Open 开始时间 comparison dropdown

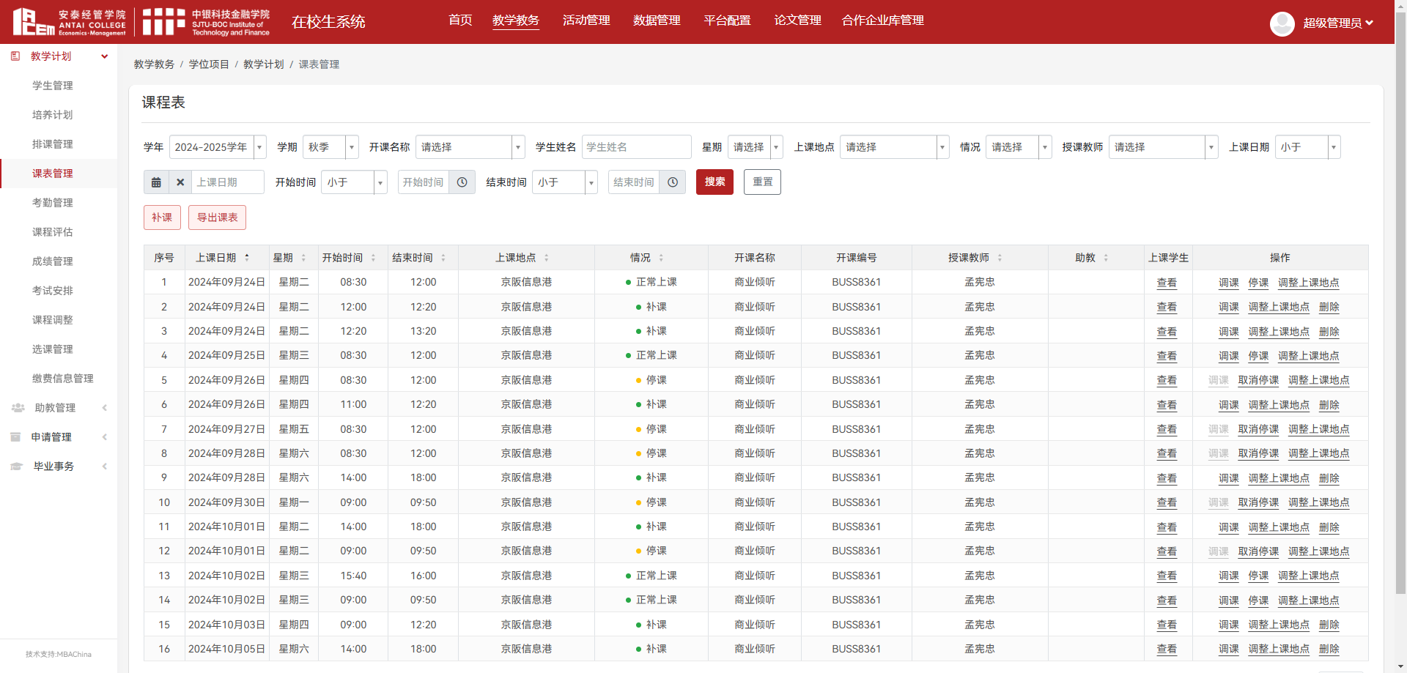[354, 182]
